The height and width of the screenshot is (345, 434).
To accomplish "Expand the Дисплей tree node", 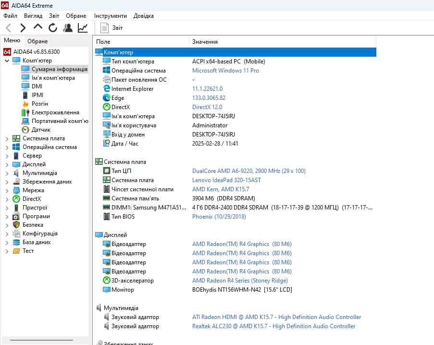I will tap(7, 165).
